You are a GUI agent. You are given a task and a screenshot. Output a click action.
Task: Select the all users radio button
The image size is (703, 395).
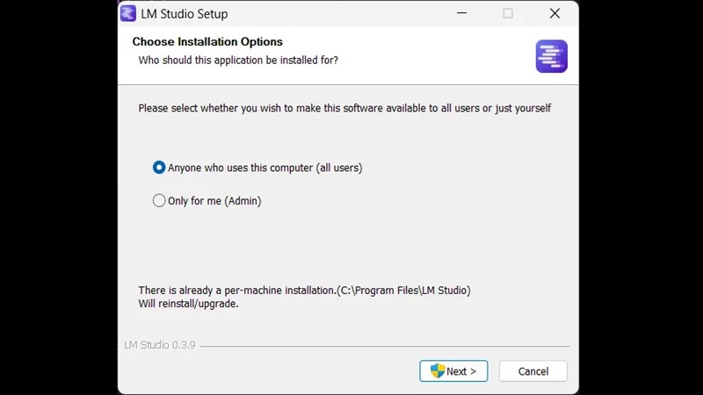pyautogui.click(x=159, y=167)
